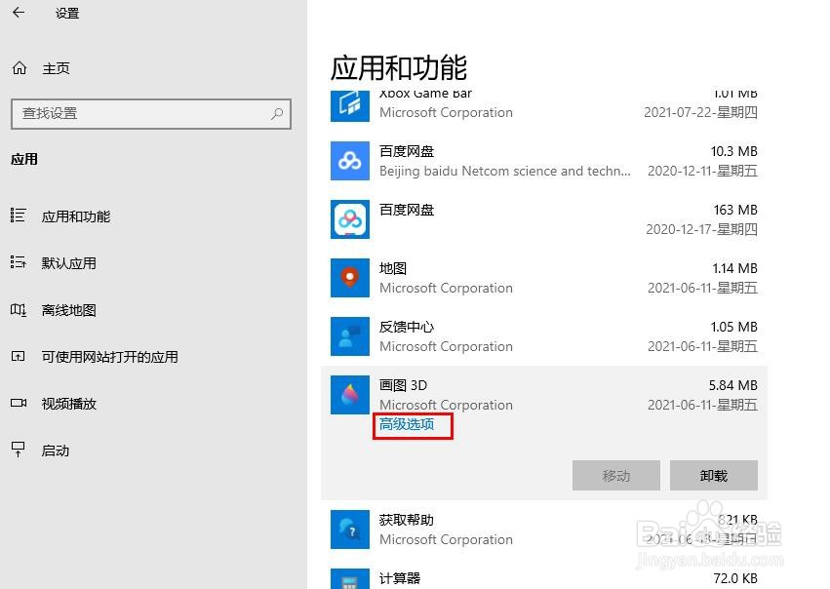Focus the 查找设置 search field

point(151,114)
